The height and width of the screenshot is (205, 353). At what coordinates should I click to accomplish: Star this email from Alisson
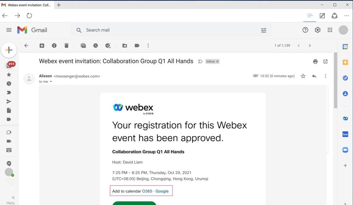(303, 76)
